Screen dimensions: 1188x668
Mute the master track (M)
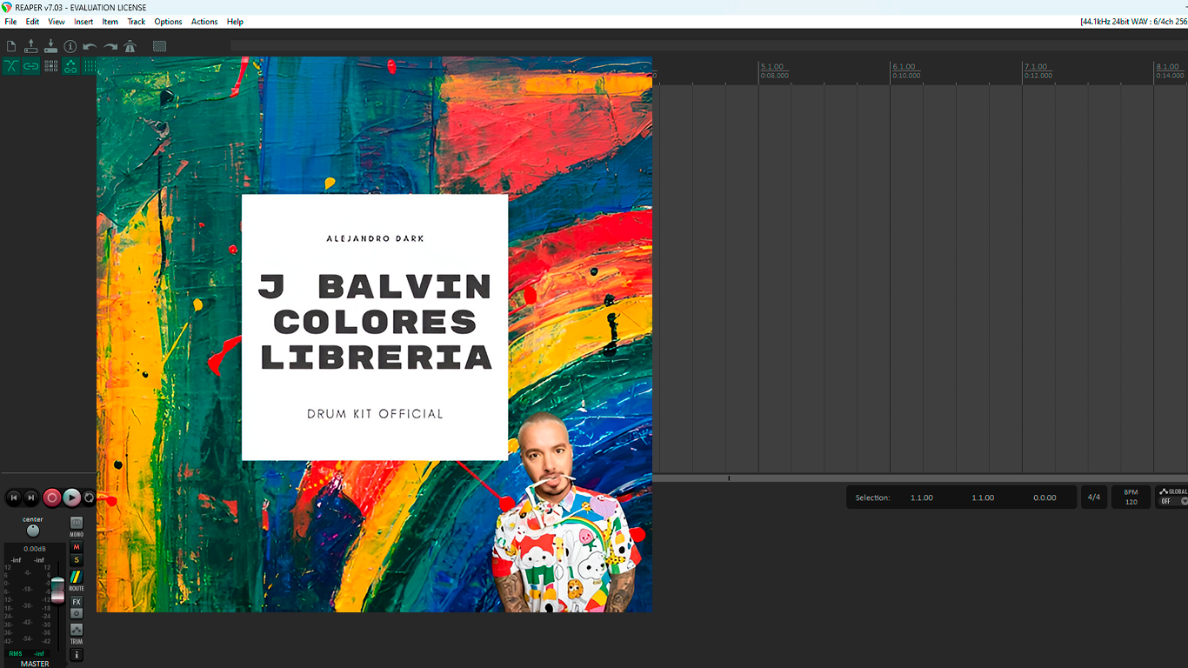(x=77, y=547)
